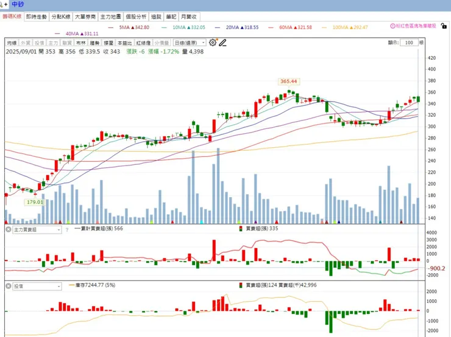Viewport: 451px width, 337px height.
Task: Click the 179.01 low price label
Action: (35, 202)
